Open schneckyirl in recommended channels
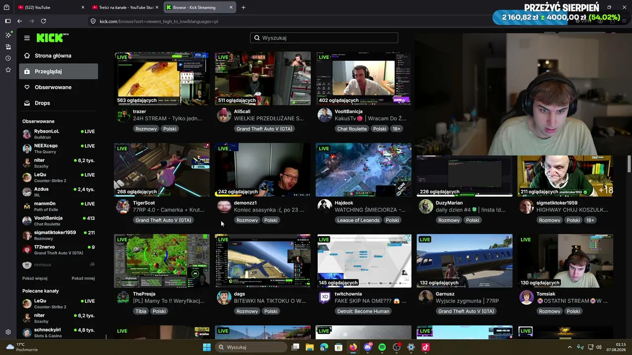The height and width of the screenshot is (355, 632). click(59, 332)
